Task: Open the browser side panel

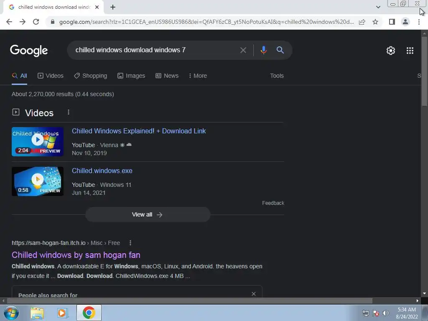Action: pos(392,22)
